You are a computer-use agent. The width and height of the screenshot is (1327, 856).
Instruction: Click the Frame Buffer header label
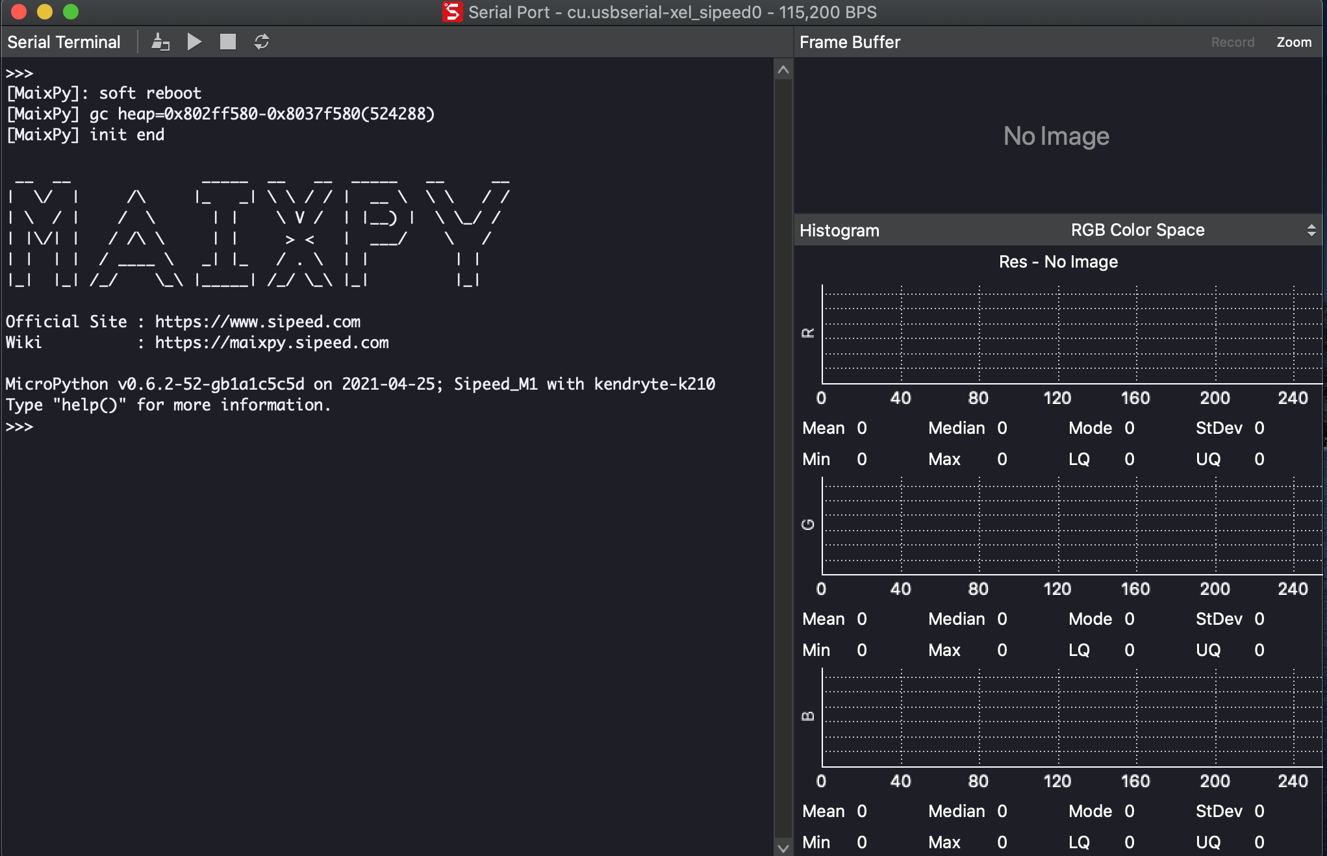pyautogui.click(x=850, y=42)
